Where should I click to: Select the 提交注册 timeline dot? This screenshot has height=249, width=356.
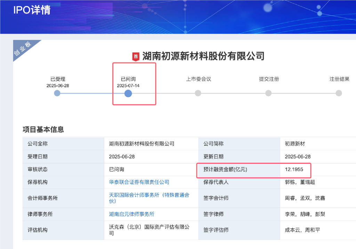(268, 93)
